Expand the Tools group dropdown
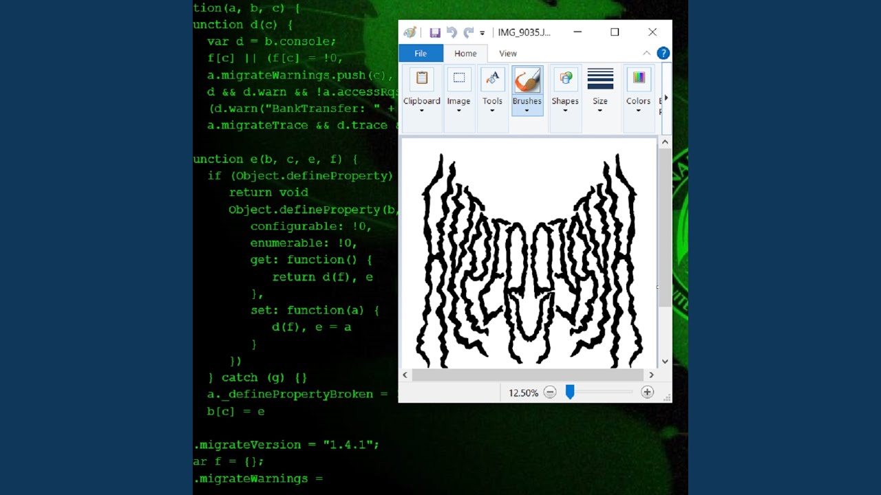The height and width of the screenshot is (495, 881). coord(492,111)
